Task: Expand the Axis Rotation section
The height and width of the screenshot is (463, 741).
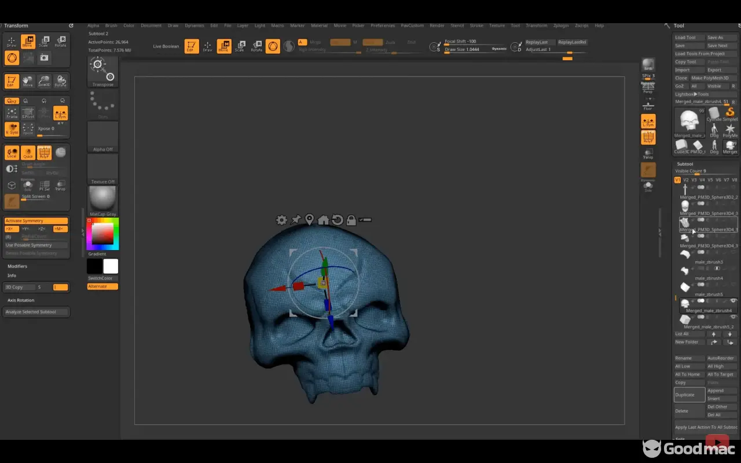Action: [21, 300]
